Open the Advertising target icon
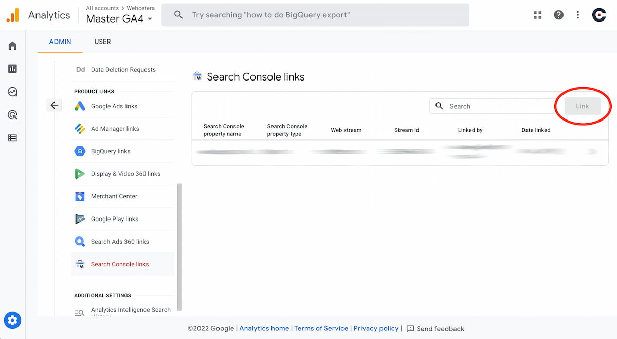This screenshot has height=339, width=617. [12, 115]
